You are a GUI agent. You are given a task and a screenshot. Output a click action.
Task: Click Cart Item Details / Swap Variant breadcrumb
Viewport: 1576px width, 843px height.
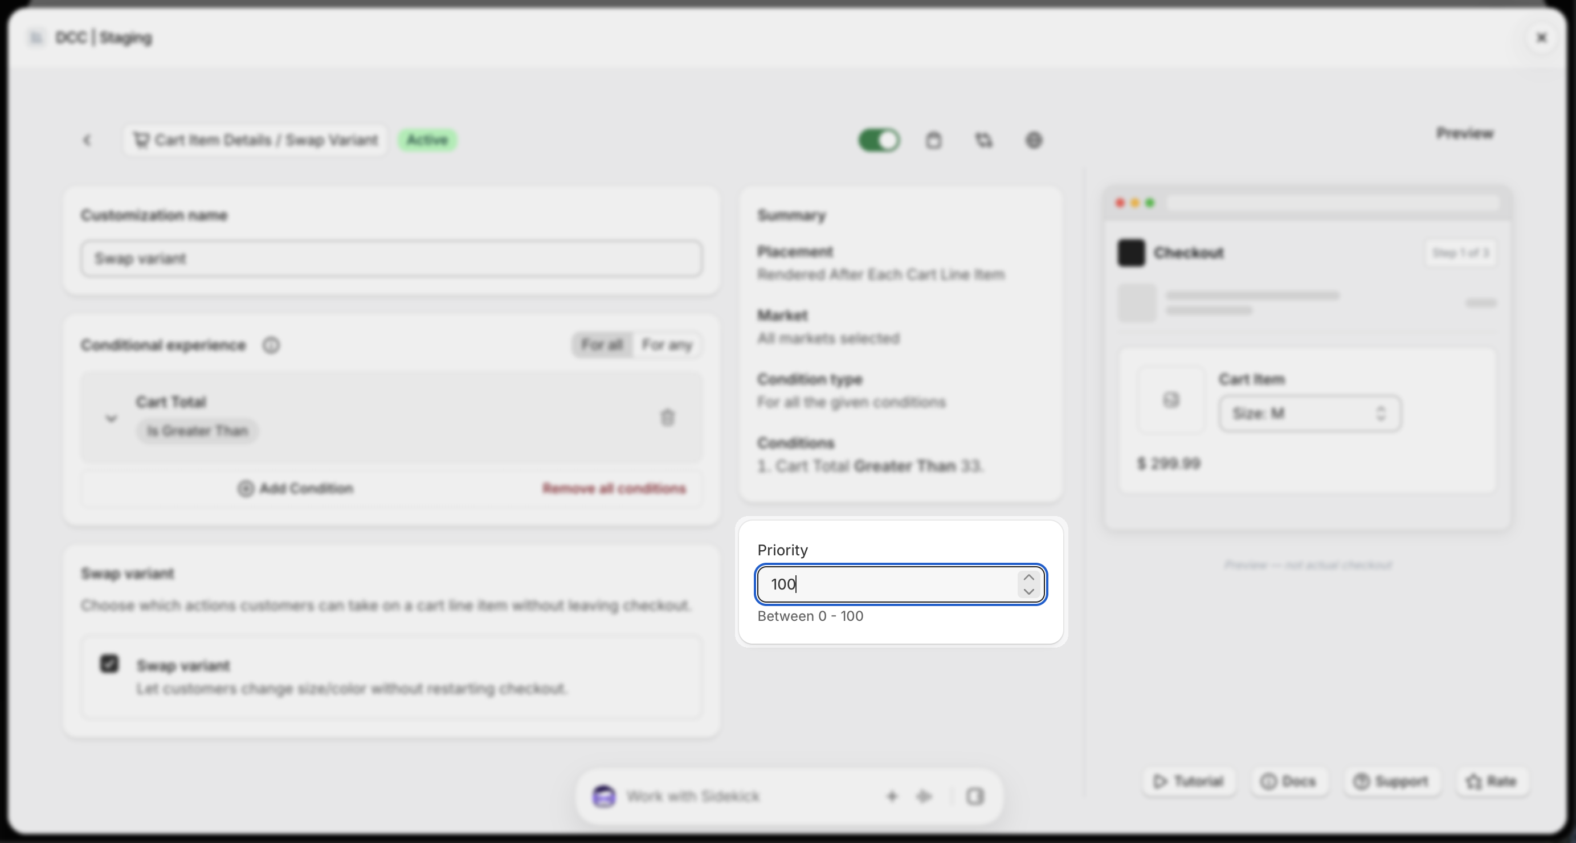[255, 140]
